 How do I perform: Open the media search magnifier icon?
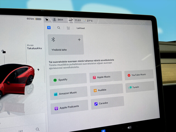59,28
